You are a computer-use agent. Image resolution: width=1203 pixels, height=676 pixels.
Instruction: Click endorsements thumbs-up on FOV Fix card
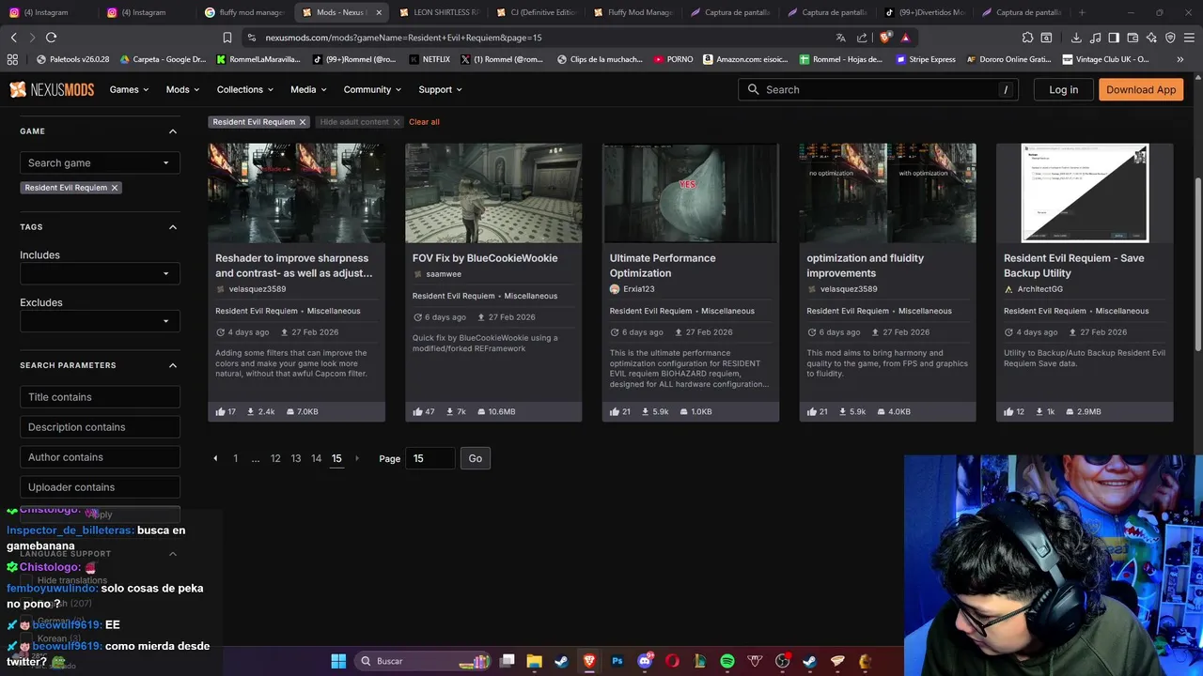click(x=417, y=411)
